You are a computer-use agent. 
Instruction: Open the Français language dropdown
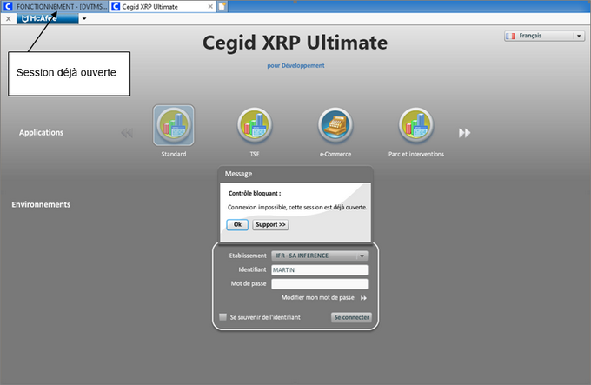click(x=543, y=37)
